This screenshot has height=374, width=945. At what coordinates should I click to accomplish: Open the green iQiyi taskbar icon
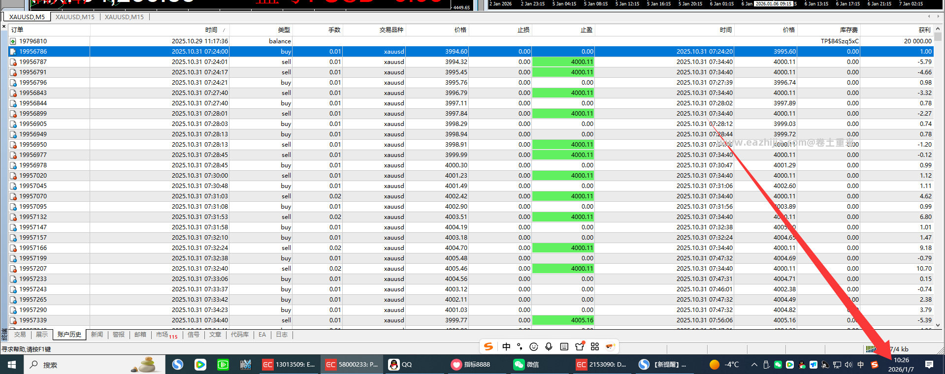coord(223,365)
